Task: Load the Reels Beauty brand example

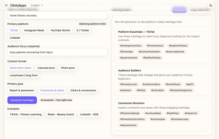Action: tap(61, 114)
